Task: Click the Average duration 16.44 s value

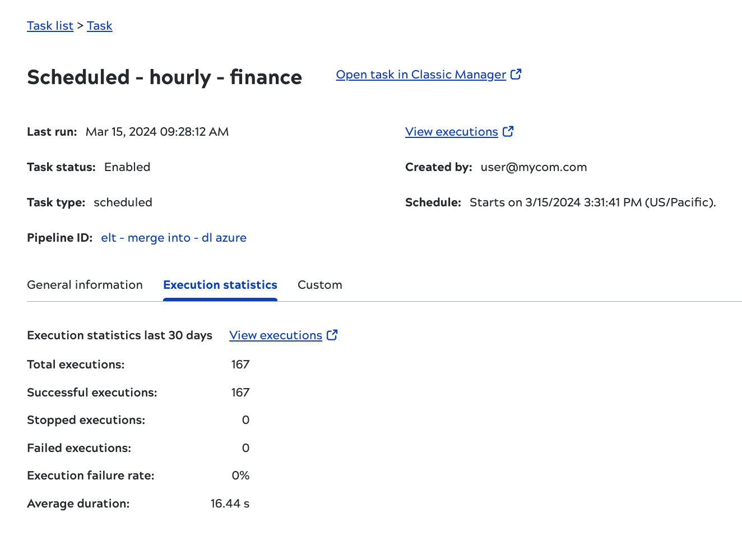Action: click(x=230, y=504)
